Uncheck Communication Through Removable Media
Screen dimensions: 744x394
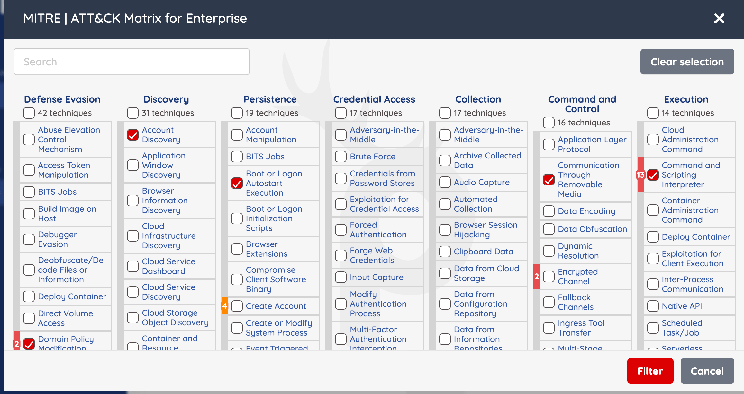pos(549,180)
